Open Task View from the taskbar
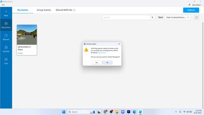This screenshot has height=115, width=204. [99, 112]
